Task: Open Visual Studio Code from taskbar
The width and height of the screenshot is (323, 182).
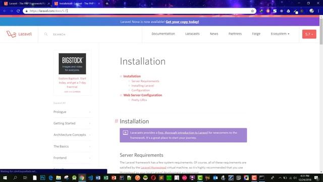Action: 90,177
